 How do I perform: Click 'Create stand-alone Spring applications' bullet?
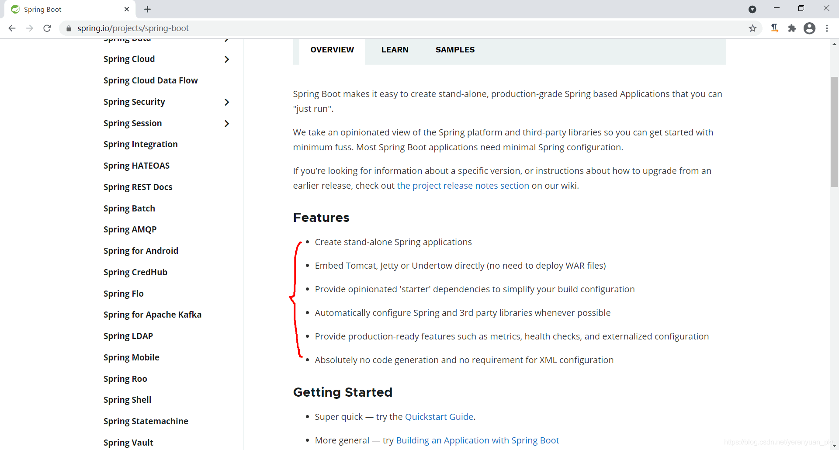(393, 242)
